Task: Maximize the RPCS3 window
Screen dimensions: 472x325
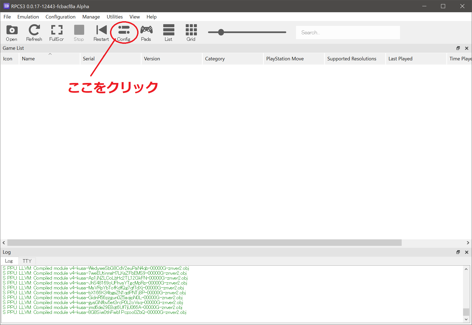Action: pos(443,6)
